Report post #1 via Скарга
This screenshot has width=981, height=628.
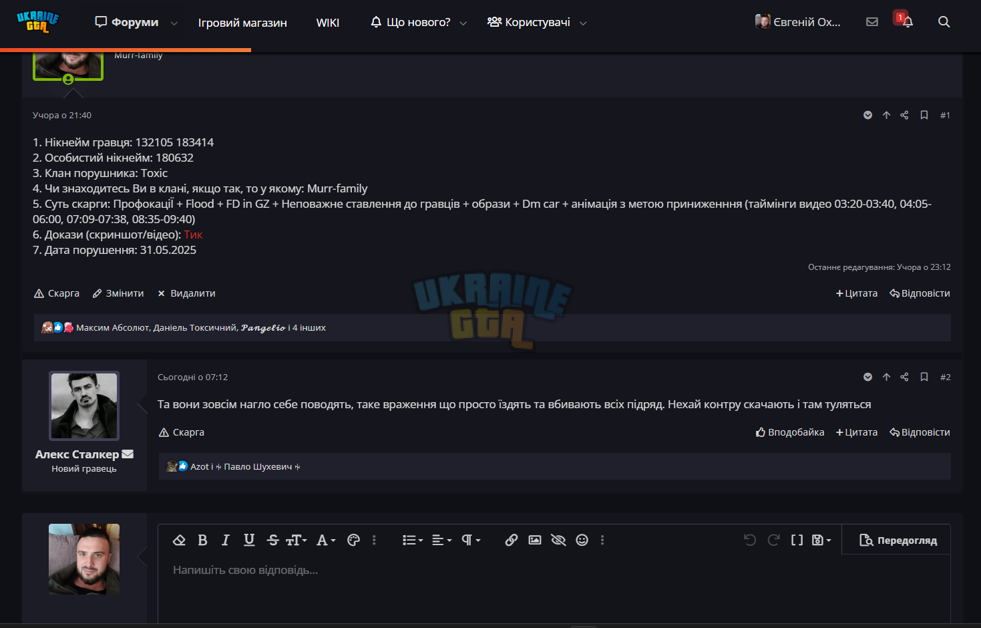(x=57, y=293)
